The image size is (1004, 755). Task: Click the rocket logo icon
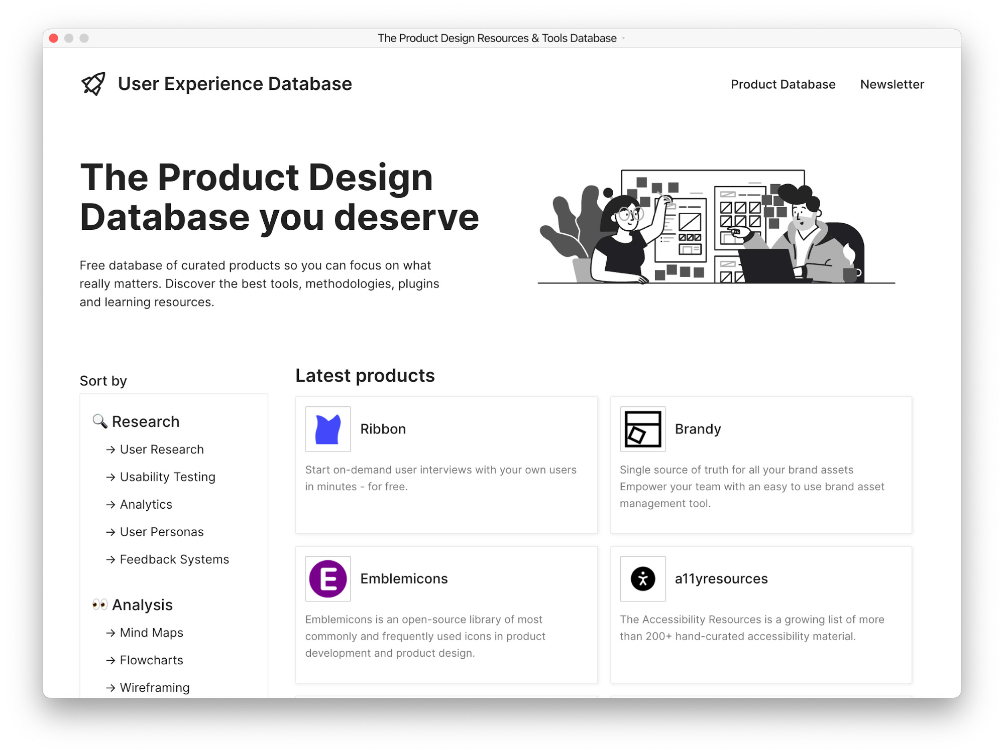point(93,84)
